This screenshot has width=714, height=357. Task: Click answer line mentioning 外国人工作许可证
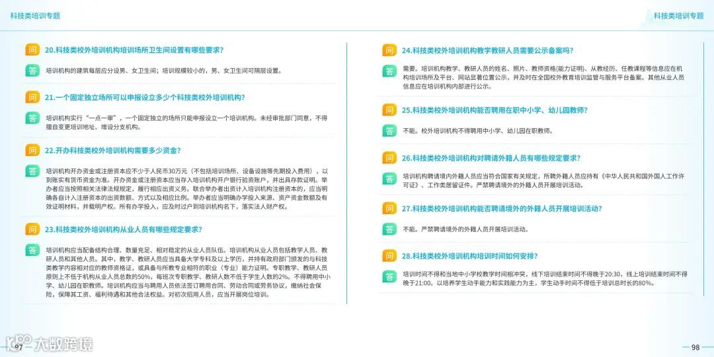click(544, 176)
